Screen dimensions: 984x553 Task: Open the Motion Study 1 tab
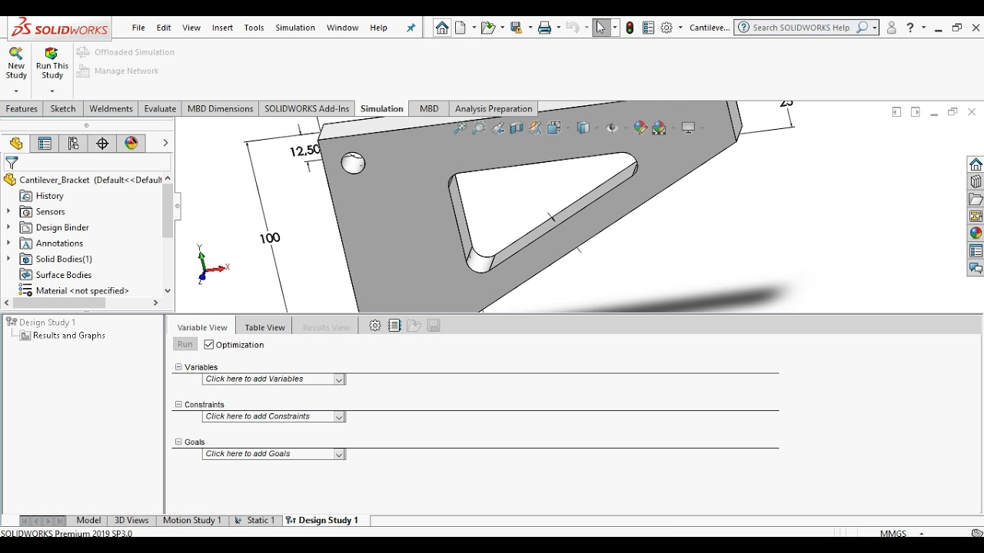coord(191,521)
